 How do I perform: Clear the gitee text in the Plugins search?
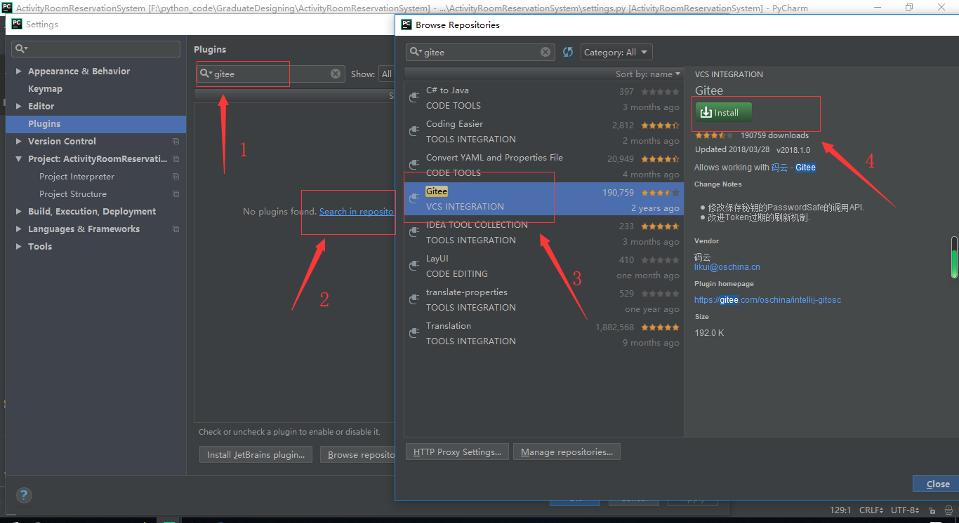[336, 74]
